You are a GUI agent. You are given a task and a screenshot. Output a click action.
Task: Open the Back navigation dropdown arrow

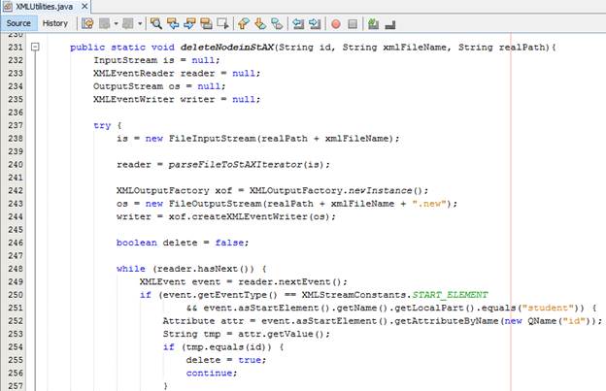116,24
